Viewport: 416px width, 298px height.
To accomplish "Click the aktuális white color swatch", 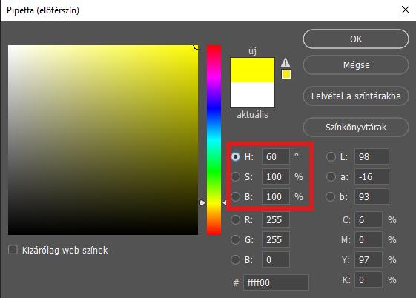I will click(252, 95).
